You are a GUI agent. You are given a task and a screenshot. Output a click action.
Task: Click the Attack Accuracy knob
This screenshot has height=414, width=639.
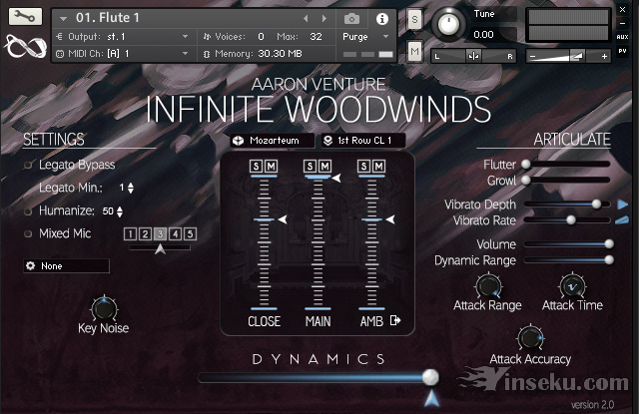(529, 338)
